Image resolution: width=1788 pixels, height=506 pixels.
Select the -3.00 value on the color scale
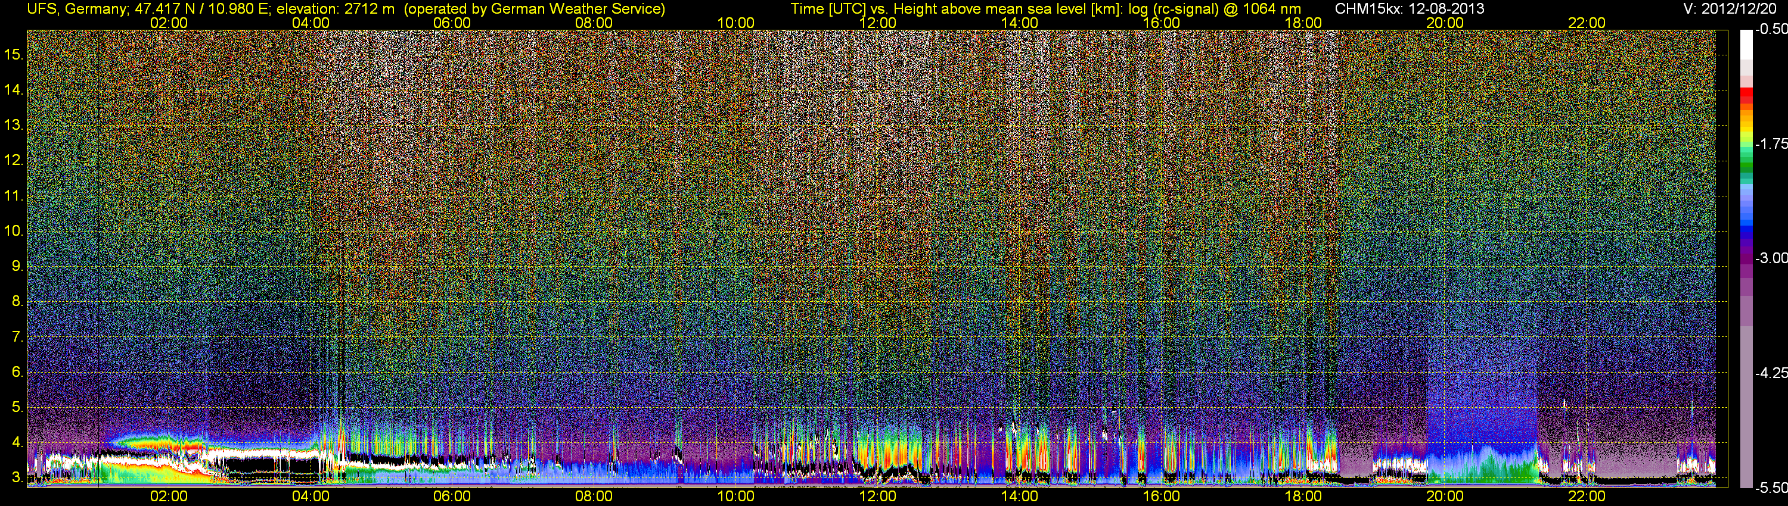[1771, 258]
